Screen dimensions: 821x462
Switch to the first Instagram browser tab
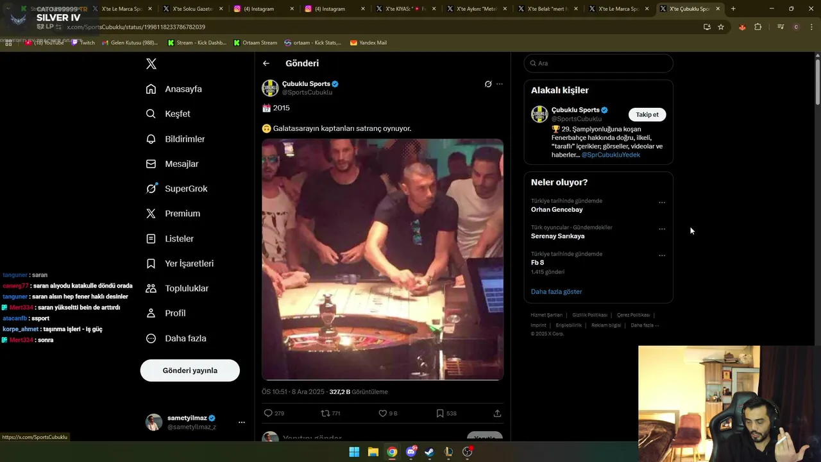pos(263,9)
